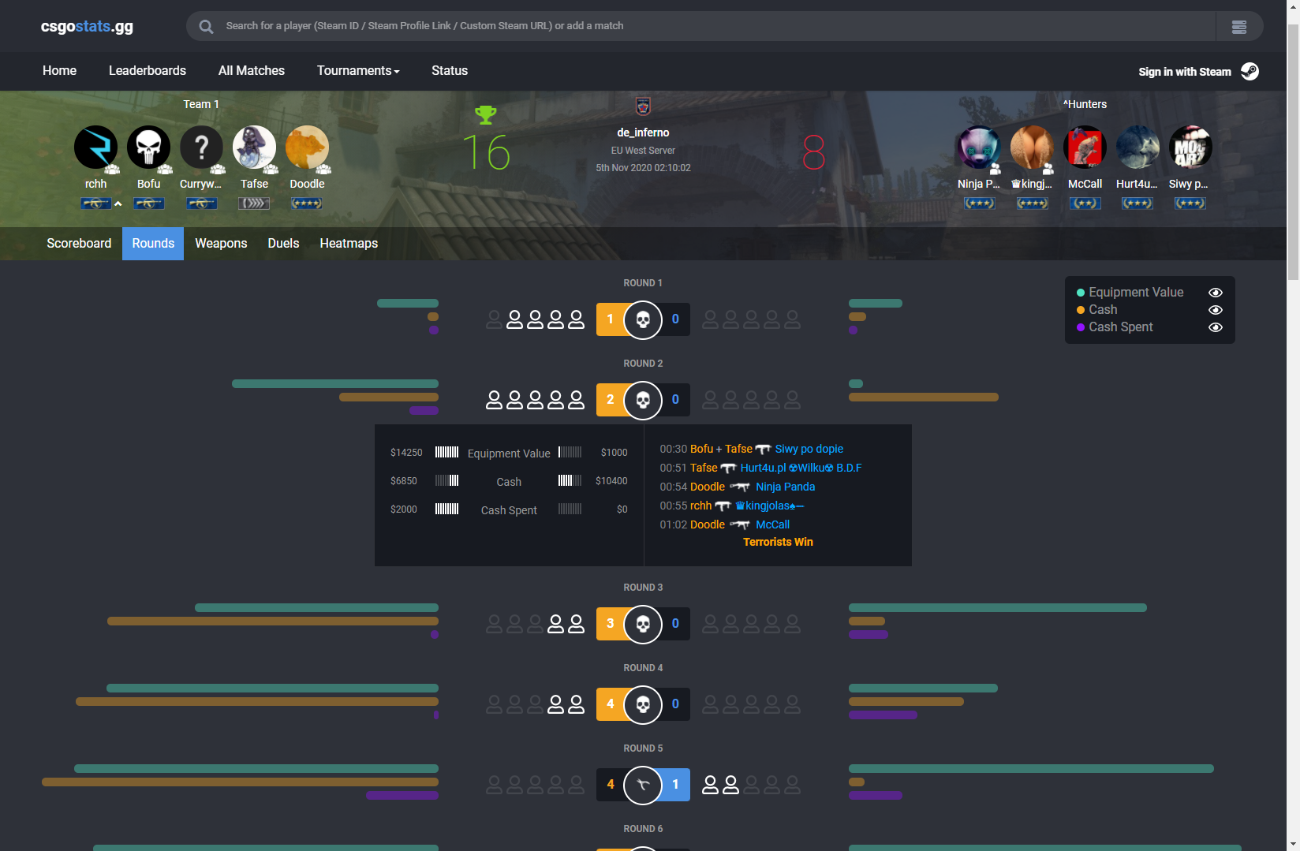Open McCall link in Round 2 killfeed
This screenshot has width=1300, height=851.
click(x=772, y=524)
